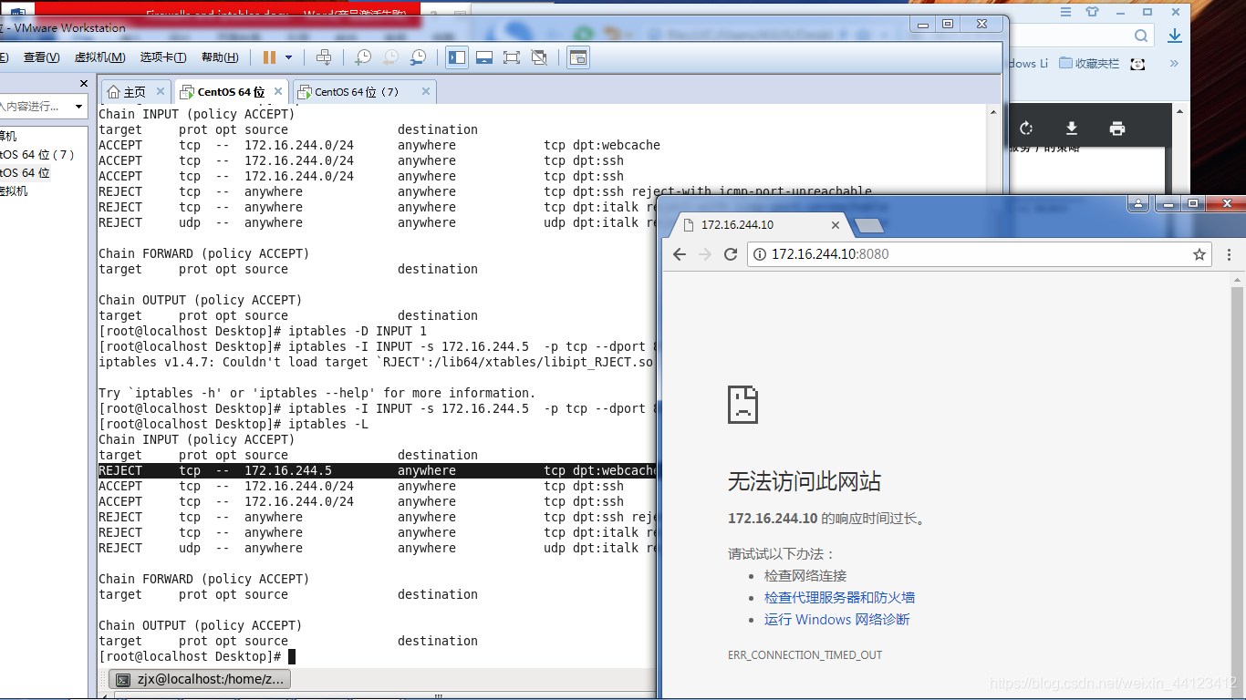Click the panda bookmark icon

(x=1137, y=64)
